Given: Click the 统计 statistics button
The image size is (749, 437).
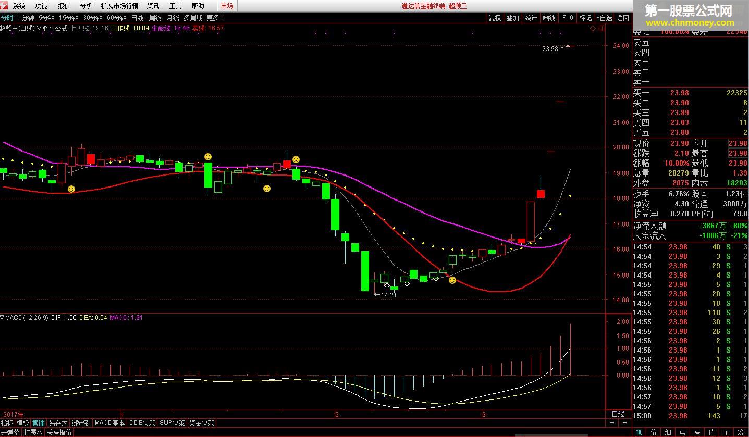Looking at the screenshot, I should point(531,18).
